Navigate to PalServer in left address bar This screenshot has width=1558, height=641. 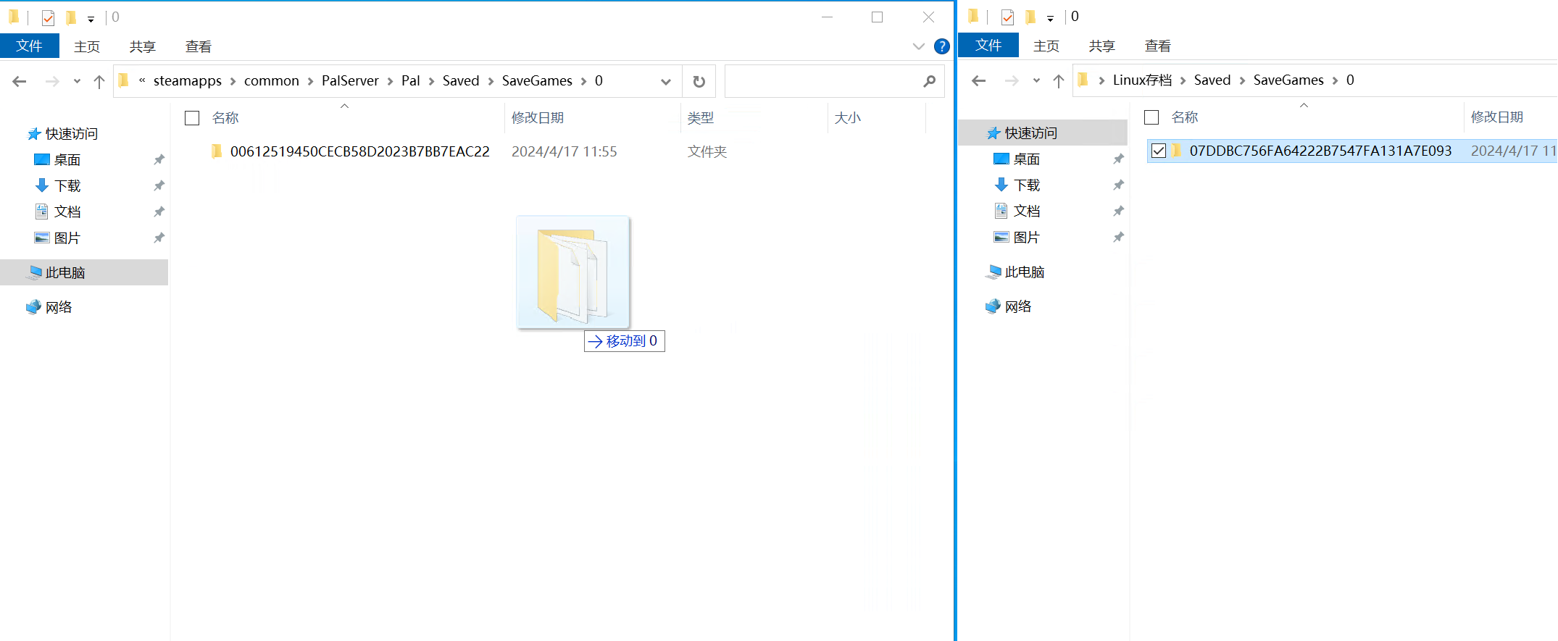[x=350, y=81]
